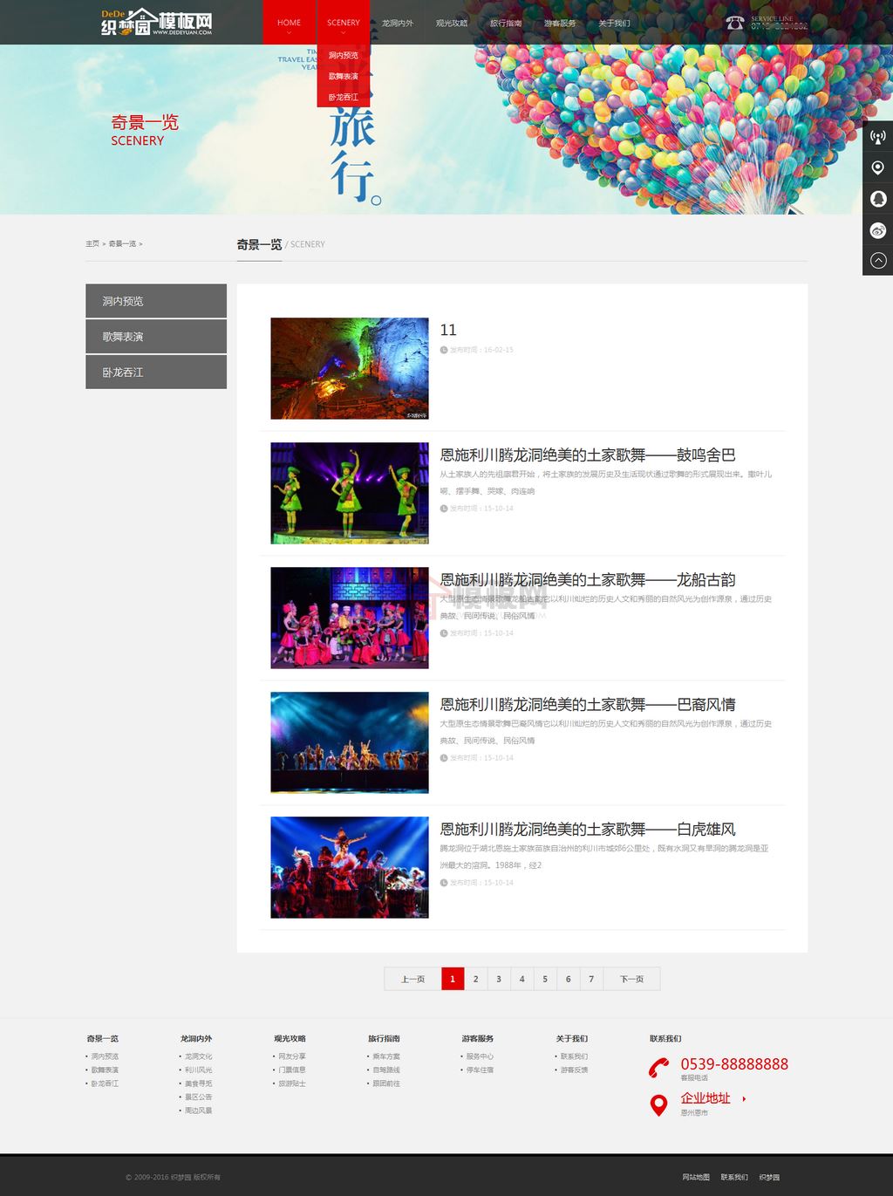
Task: Click the 下一页 next page button
Action: [x=631, y=979]
